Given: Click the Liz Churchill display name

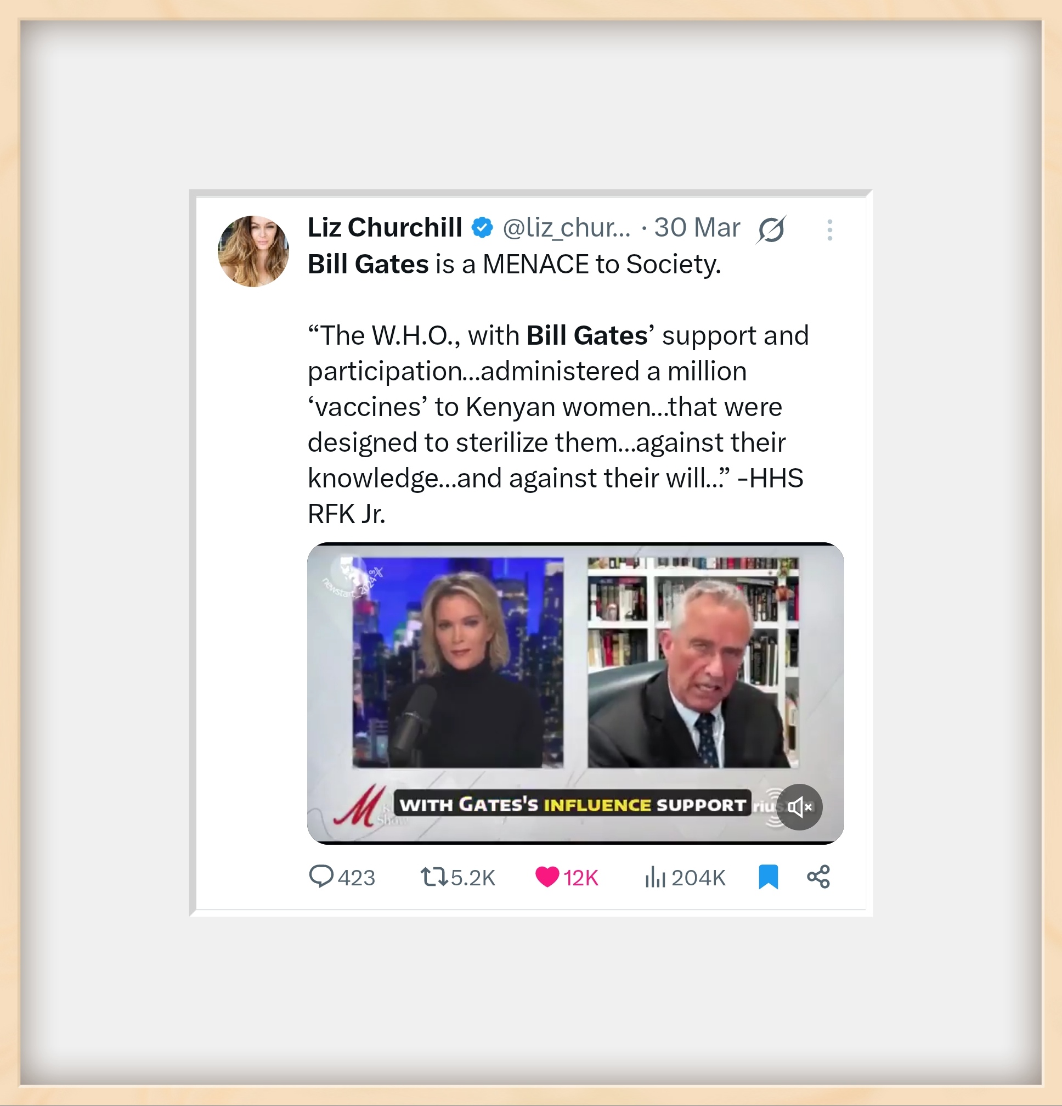Looking at the screenshot, I should [x=385, y=227].
